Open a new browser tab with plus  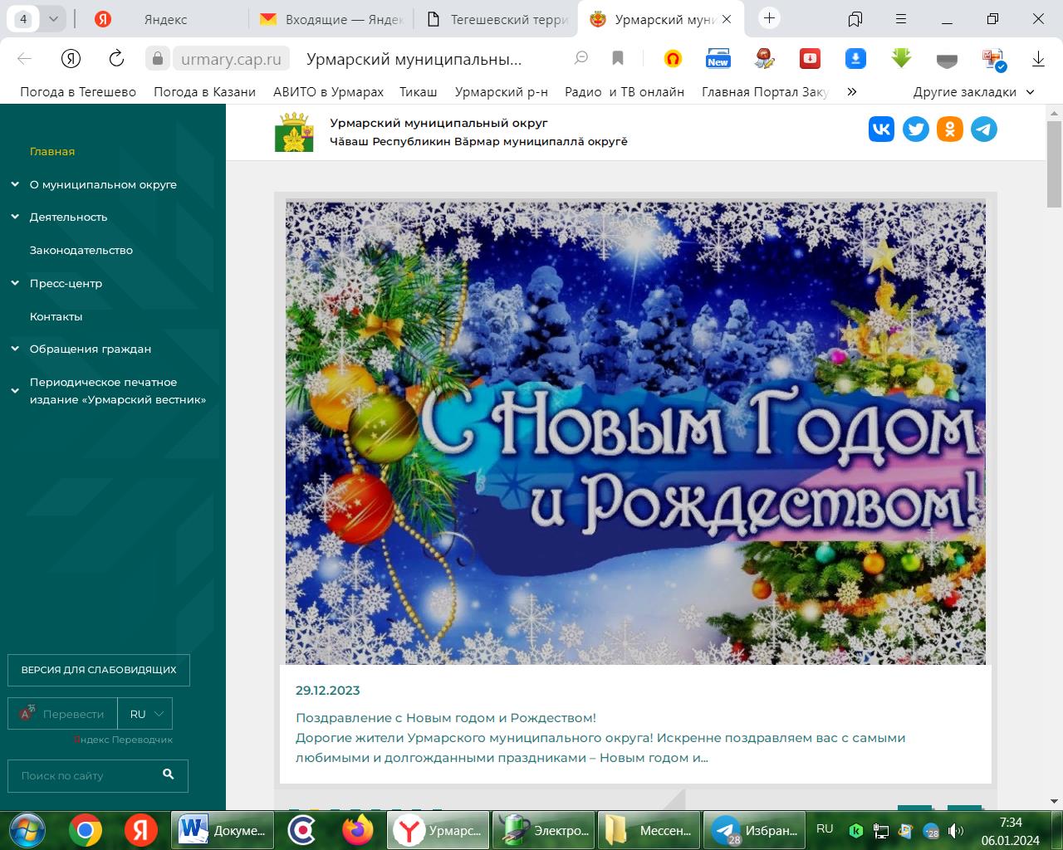click(769, 18)
